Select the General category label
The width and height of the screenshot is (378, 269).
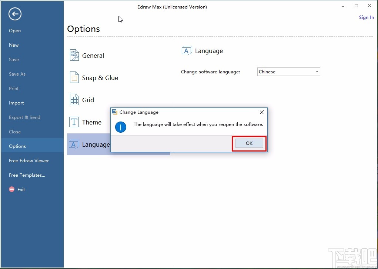click(93, 56)
